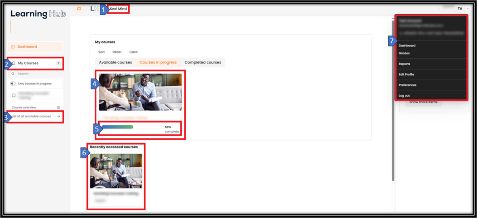Click the My courses heading
477x218 pixels.
[x=105, y=42]
